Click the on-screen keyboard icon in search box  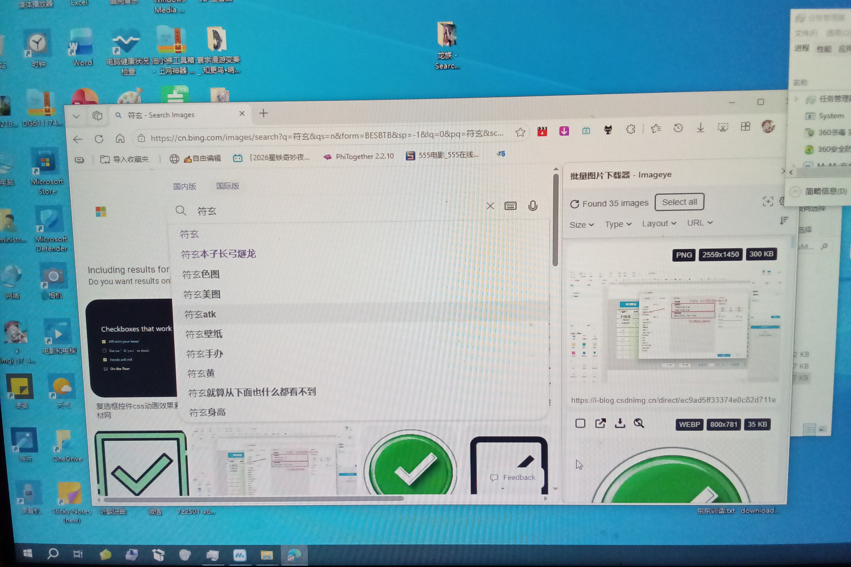click(x=511, y=206)
